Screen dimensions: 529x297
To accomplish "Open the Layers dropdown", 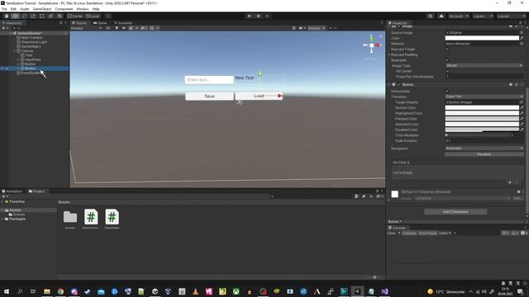I will 483,16.
